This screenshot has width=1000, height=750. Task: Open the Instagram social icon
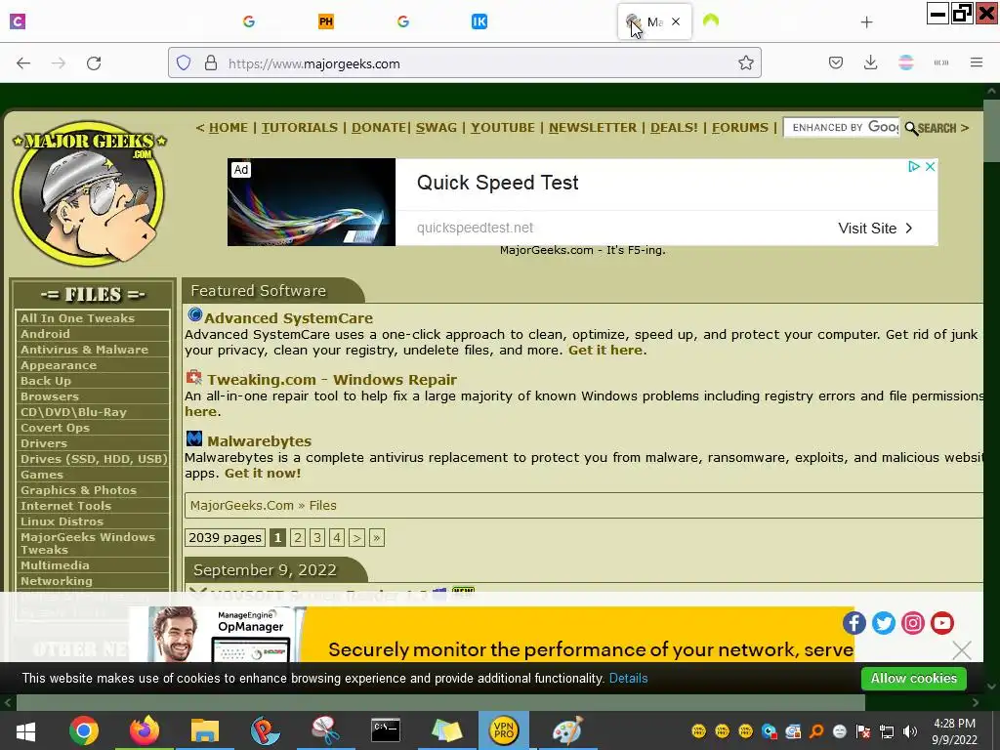[x=913, y=622]
